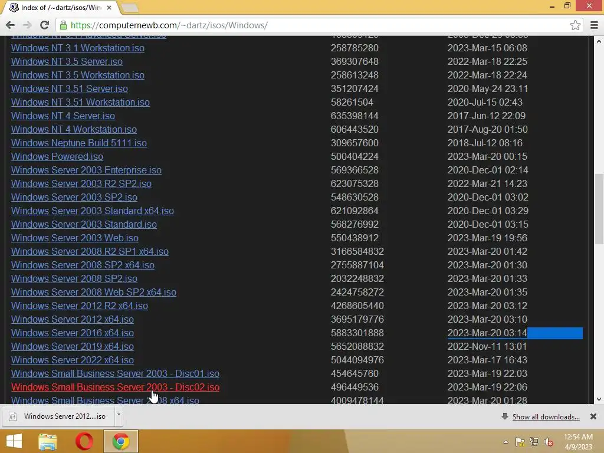Viewport: 604px width, 453px height.
Task: Show hidden tray icons arrow
Action: [505, 442]
